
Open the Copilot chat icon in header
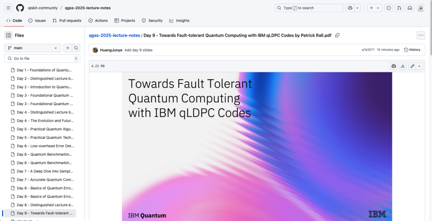click(x=350, y=8)
